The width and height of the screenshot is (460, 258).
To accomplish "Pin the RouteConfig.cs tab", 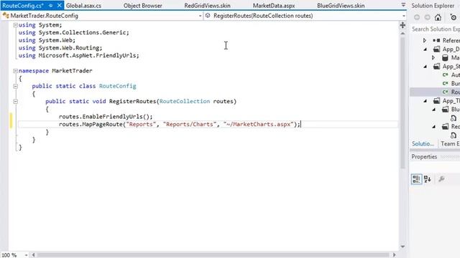I will pyautogui.click(x=51, y=6).
